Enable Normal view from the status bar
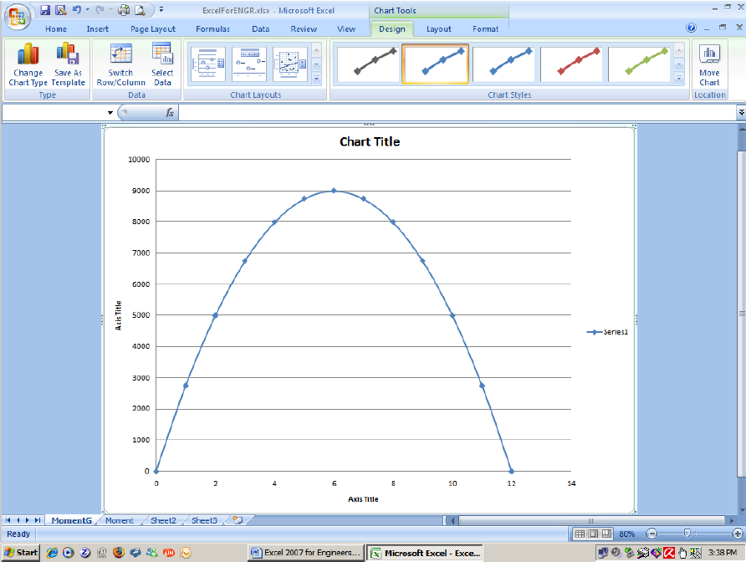Viewport: 746px width, 562px height. tap(581, 534)
